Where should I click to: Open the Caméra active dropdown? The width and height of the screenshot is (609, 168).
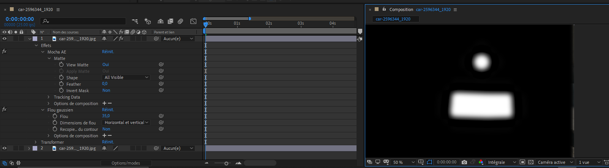(x=555, y=162)
